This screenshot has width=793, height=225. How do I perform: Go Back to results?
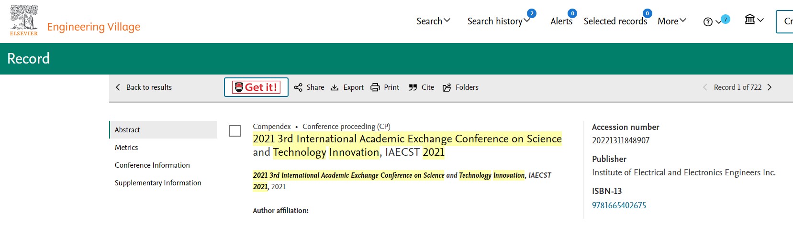149,87
